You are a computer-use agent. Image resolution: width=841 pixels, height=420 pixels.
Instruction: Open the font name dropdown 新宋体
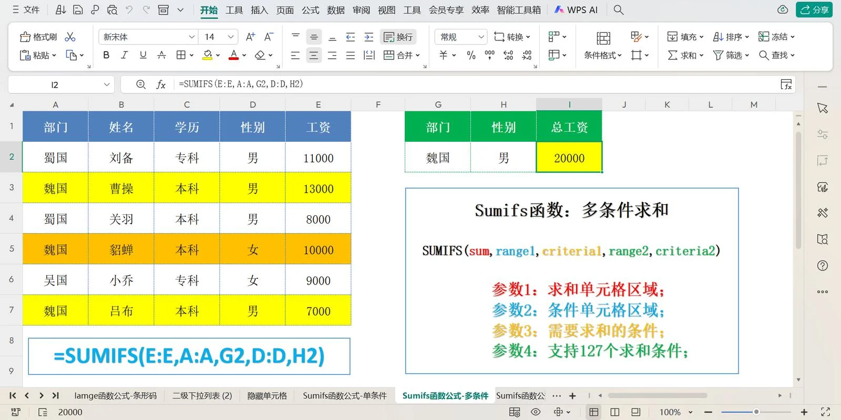192,37
